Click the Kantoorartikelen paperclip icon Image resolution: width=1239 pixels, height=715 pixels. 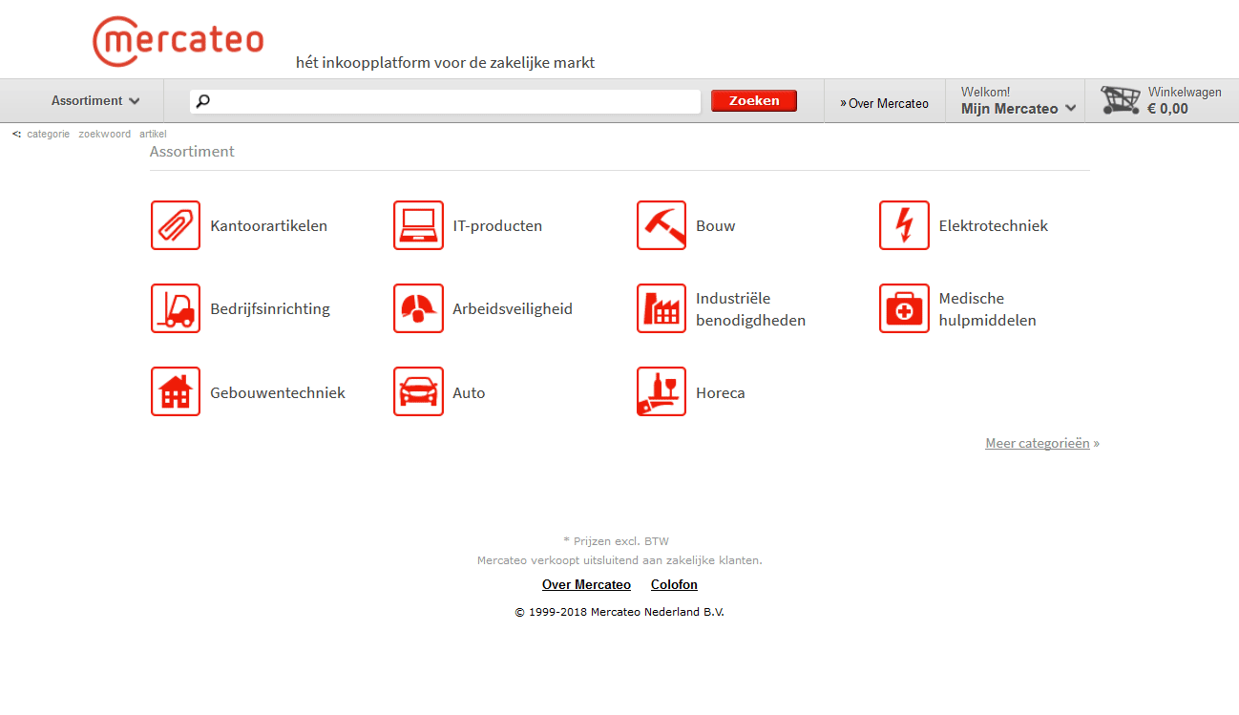tap(176, 225)
